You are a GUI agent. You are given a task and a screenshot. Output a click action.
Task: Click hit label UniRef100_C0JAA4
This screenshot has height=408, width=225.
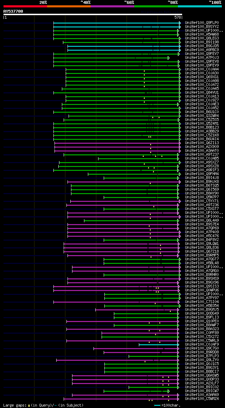(x=202, y=69)
